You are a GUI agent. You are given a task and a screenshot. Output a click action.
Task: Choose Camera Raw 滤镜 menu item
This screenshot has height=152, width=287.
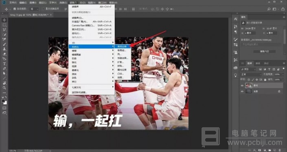[92, 25]
